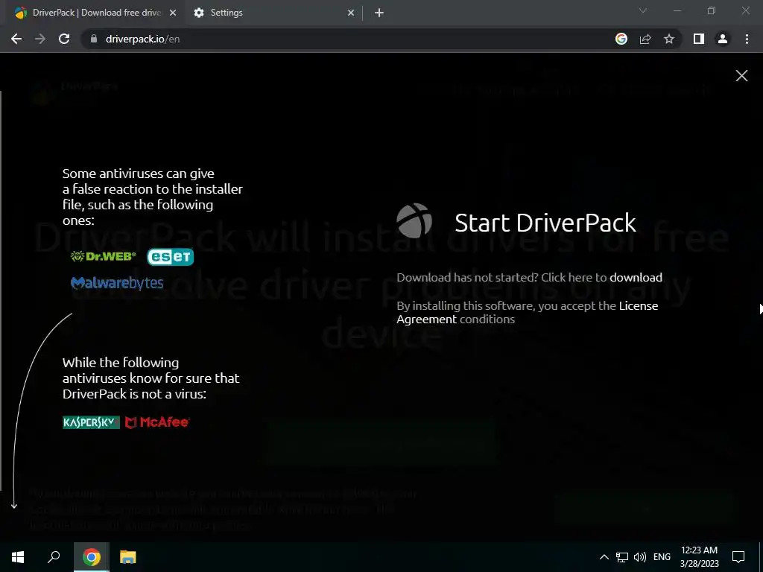Open clock and calendar flyout
The height and width of the screenshot is (572, 763).
[x=699, y=557]
